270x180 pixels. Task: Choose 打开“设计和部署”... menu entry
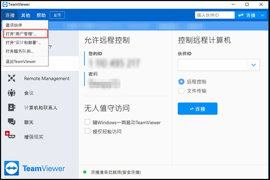25,43
